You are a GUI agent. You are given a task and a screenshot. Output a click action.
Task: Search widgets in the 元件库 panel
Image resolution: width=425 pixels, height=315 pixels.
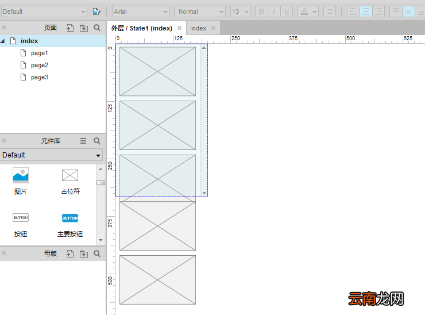coord(97,141)
